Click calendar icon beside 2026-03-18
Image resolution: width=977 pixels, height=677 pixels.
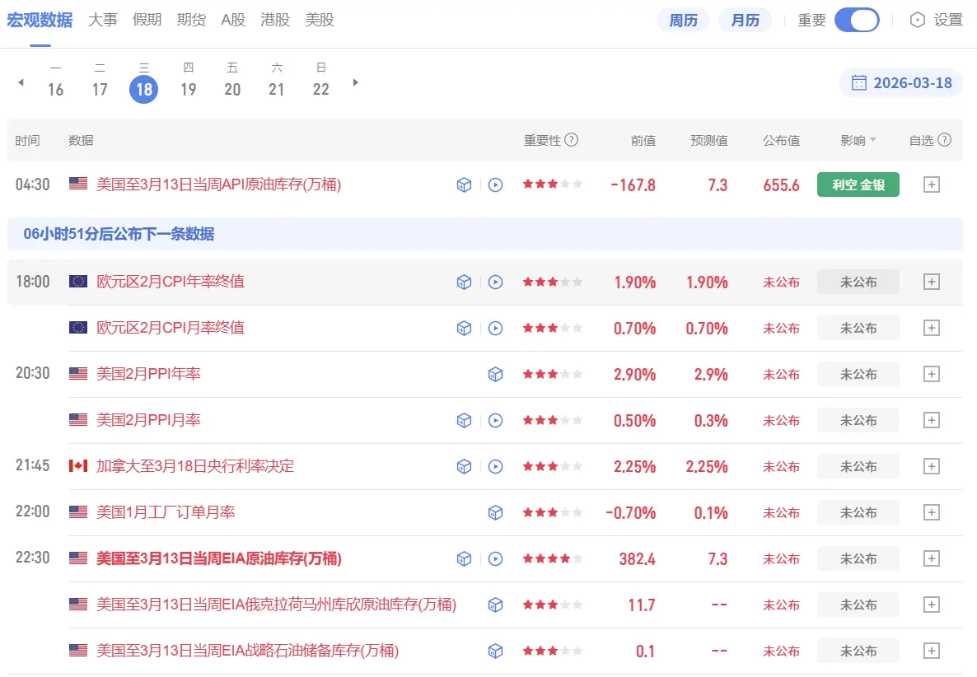click(859, 83)
